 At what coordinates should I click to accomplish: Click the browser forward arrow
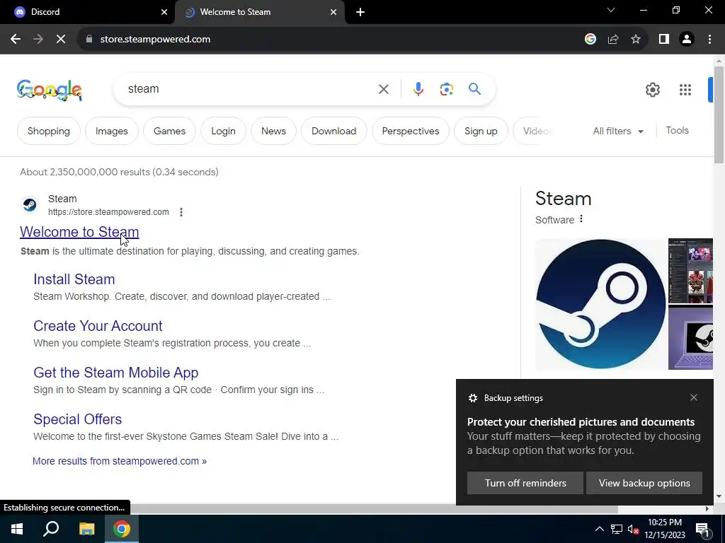click(38, 40)
